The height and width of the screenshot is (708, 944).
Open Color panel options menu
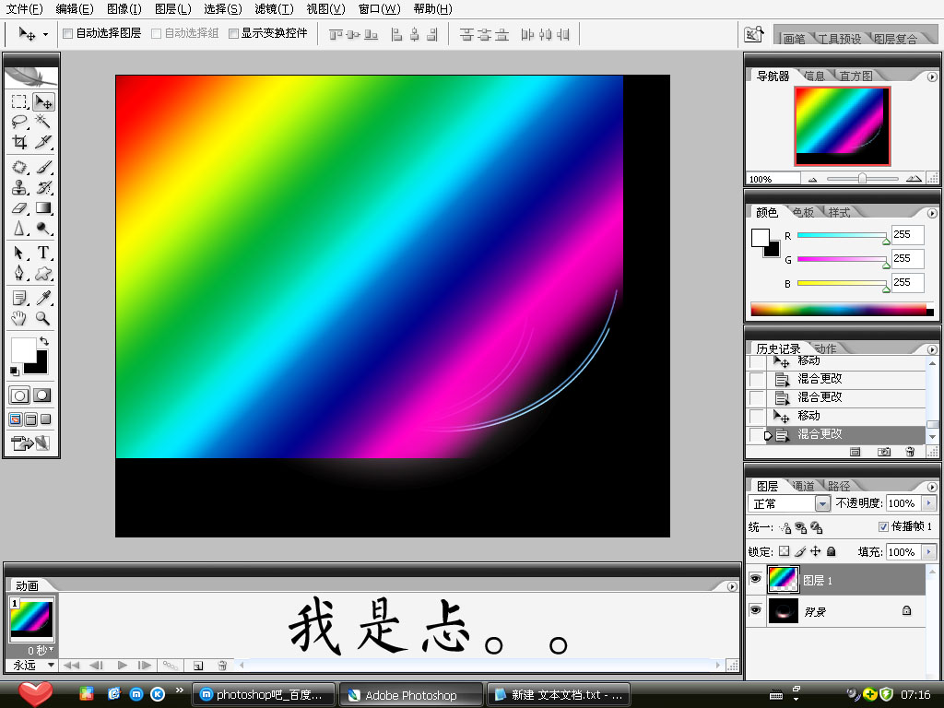(x=932, y=213)
